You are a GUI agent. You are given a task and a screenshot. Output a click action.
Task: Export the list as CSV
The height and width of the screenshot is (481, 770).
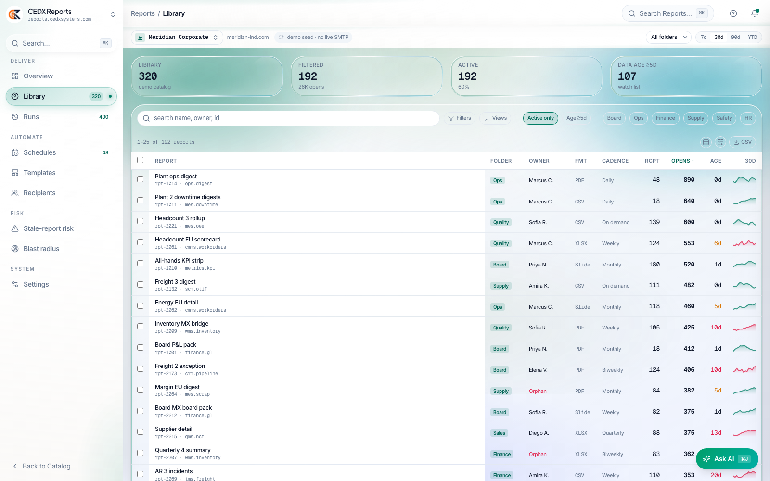(743, 142)
